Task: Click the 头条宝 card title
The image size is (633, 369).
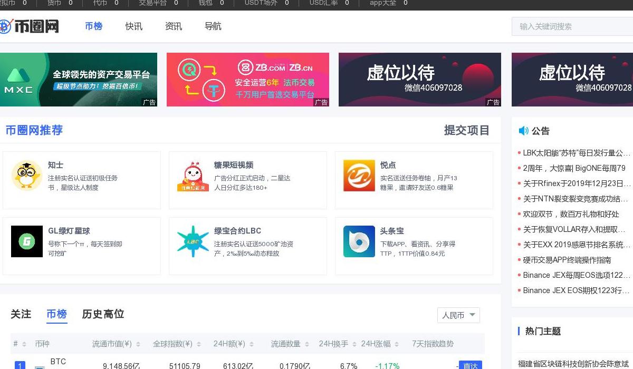Action: coord(392,231)
